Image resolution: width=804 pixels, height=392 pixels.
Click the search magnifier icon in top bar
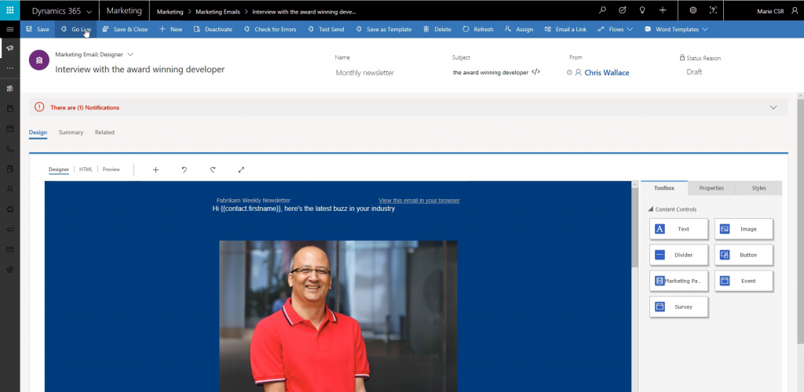[x=602, y=10]
